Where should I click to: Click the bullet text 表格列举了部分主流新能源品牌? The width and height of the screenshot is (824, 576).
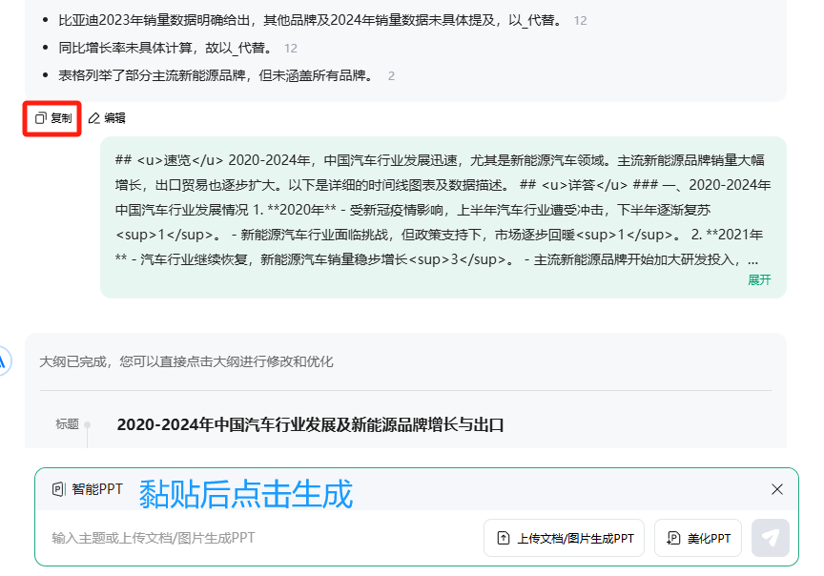(217, 76)
